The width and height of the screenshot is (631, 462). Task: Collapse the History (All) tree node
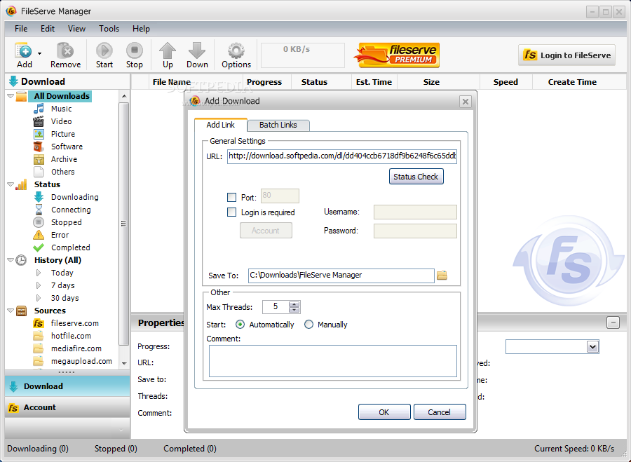pos(11,260)
